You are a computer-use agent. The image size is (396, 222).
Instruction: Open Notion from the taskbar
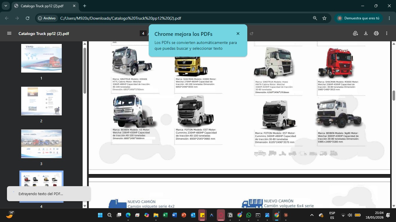click(230, 215)
